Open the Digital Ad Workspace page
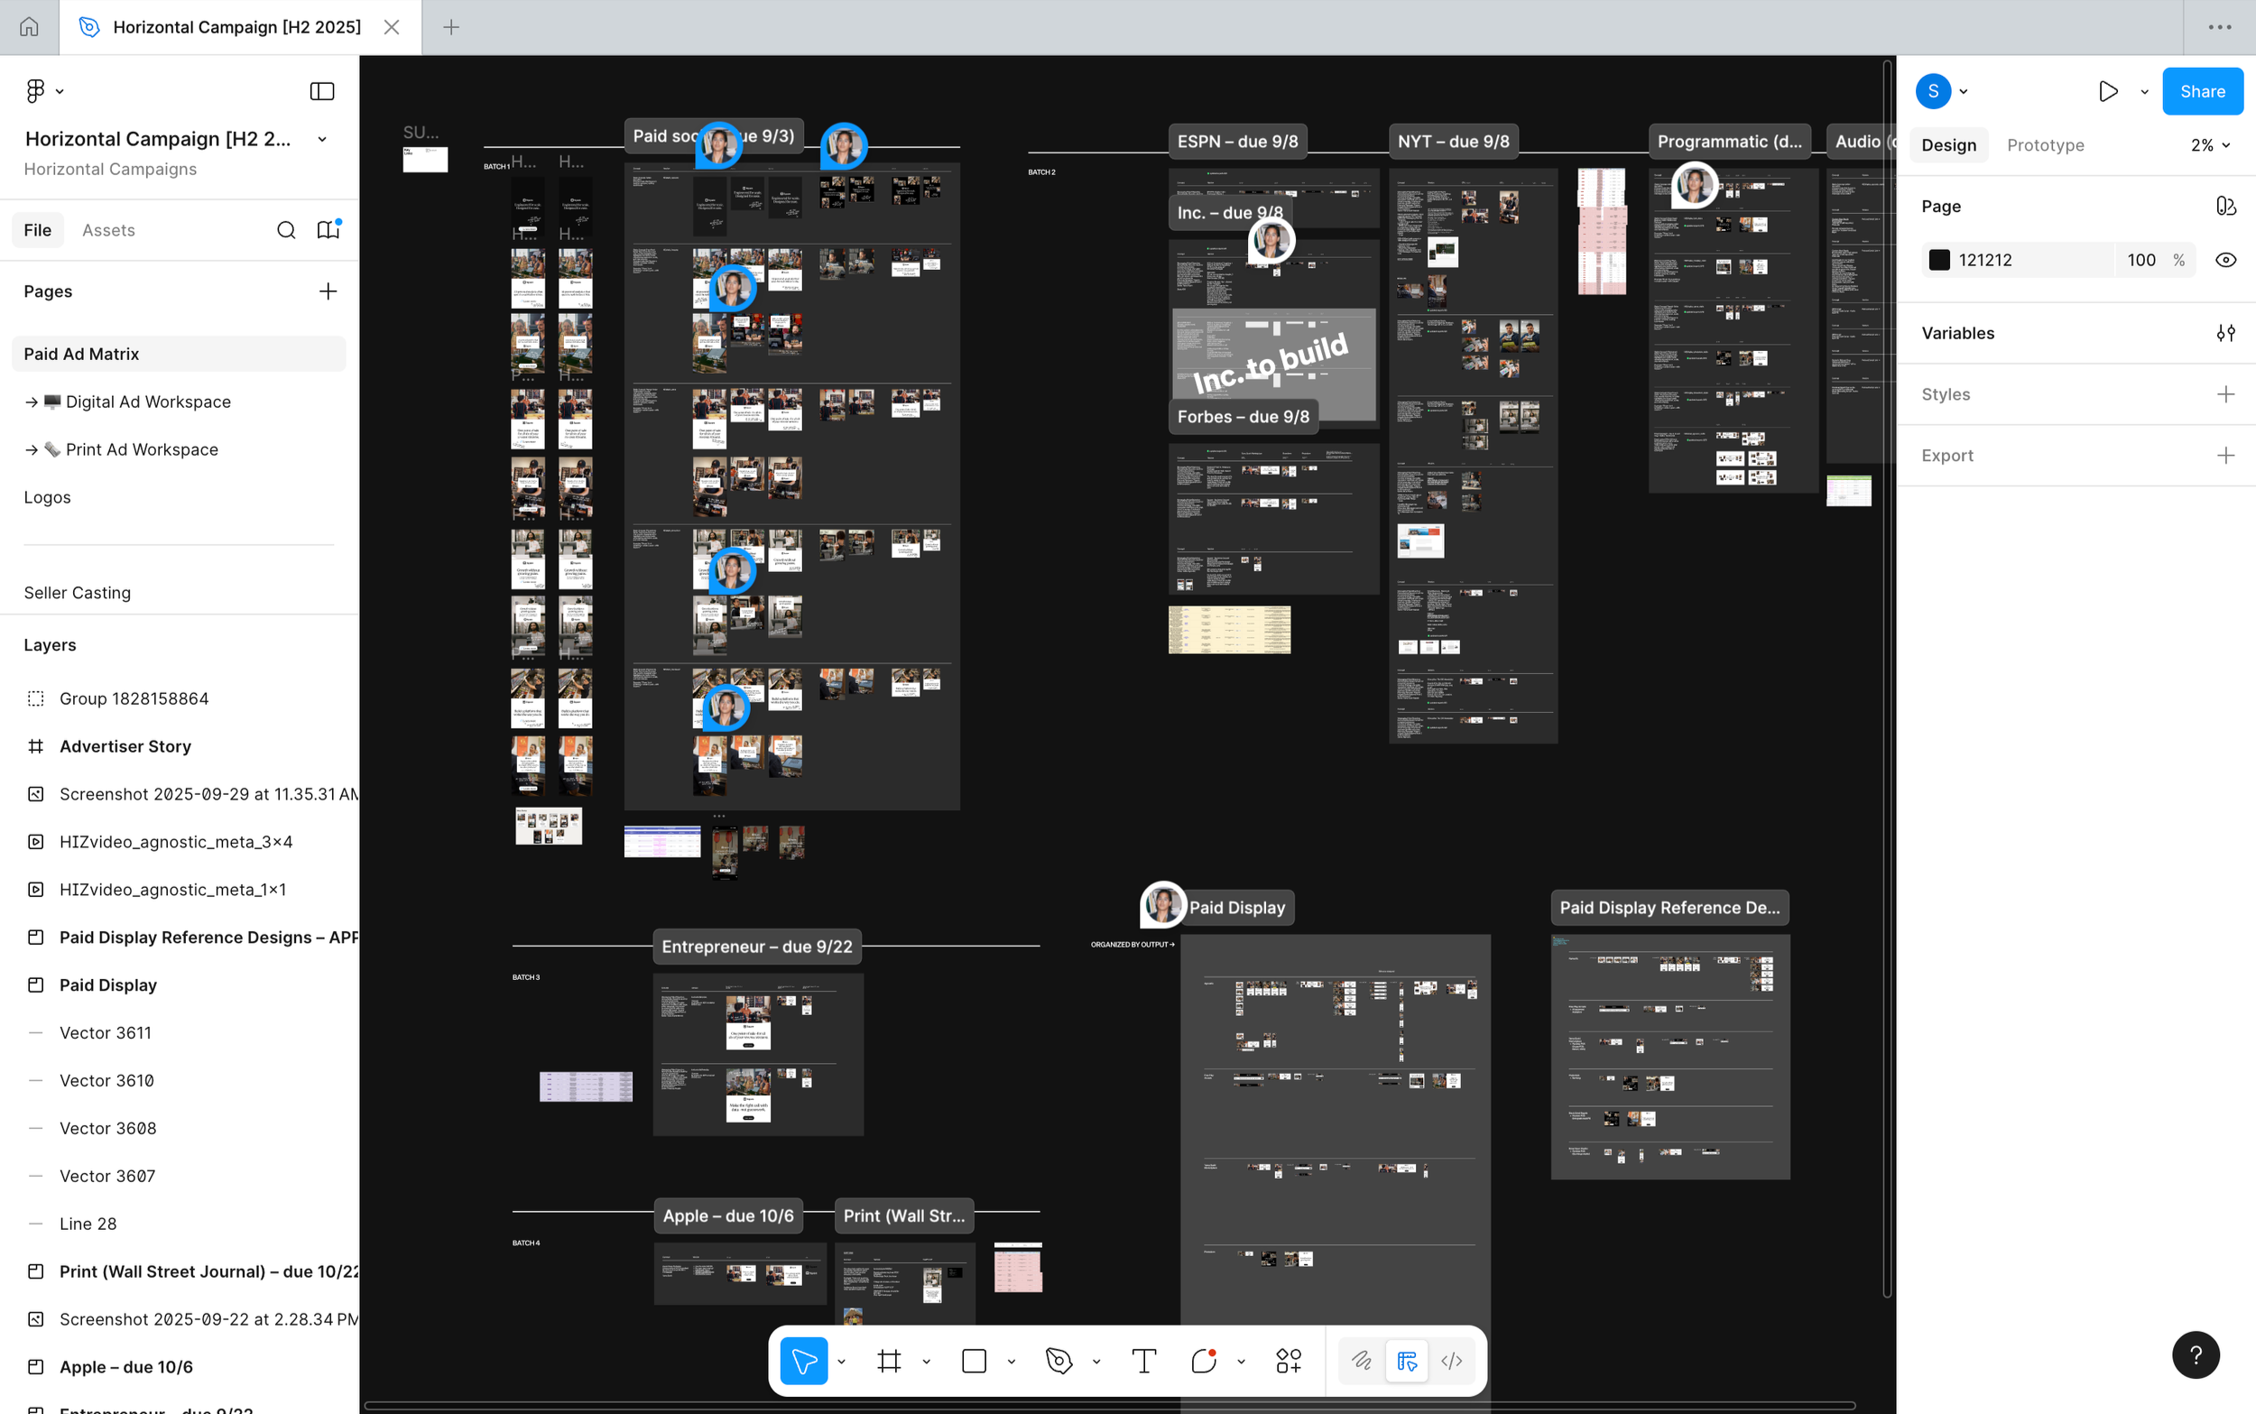 [148, 402]
